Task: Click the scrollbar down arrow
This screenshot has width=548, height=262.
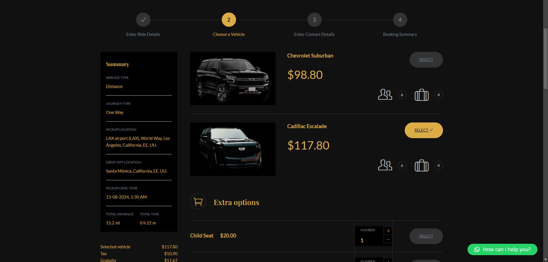Action: (545, 259)
